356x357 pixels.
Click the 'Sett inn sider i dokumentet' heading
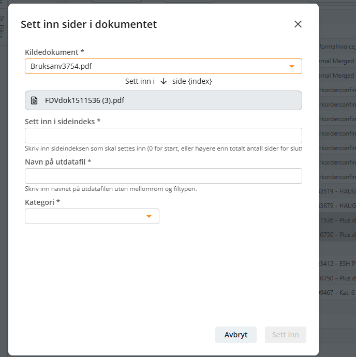coord(88,24)
